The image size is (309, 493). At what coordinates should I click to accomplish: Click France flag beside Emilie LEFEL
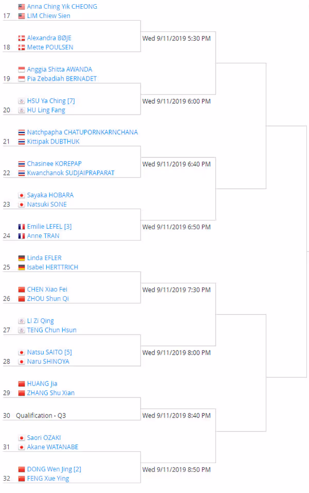click(21, 227)
